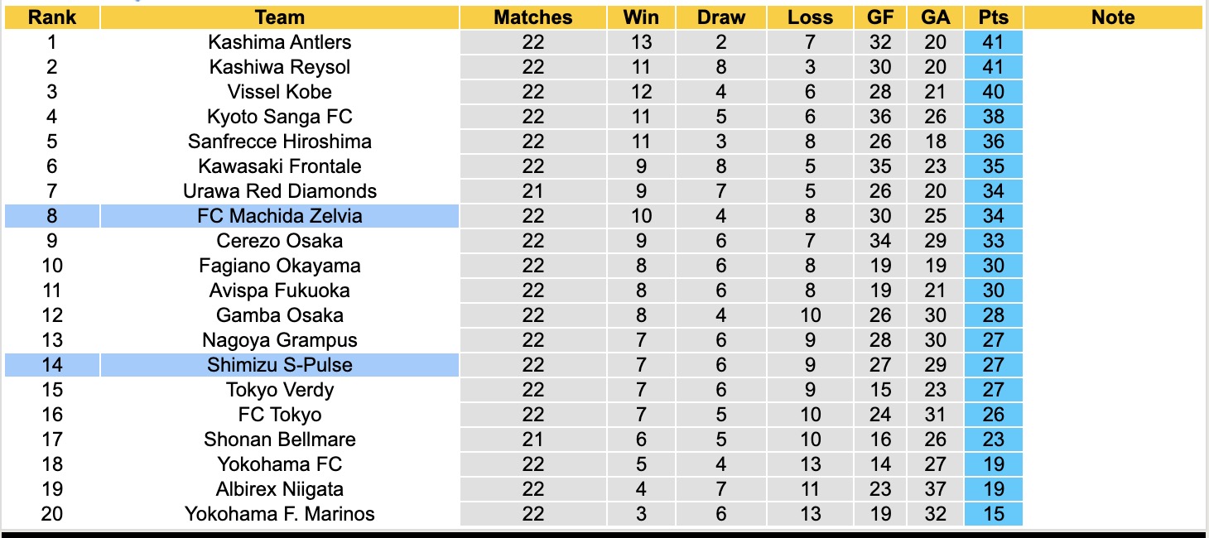Click the Urawa Red Diamonds team name

coord(280,191)
